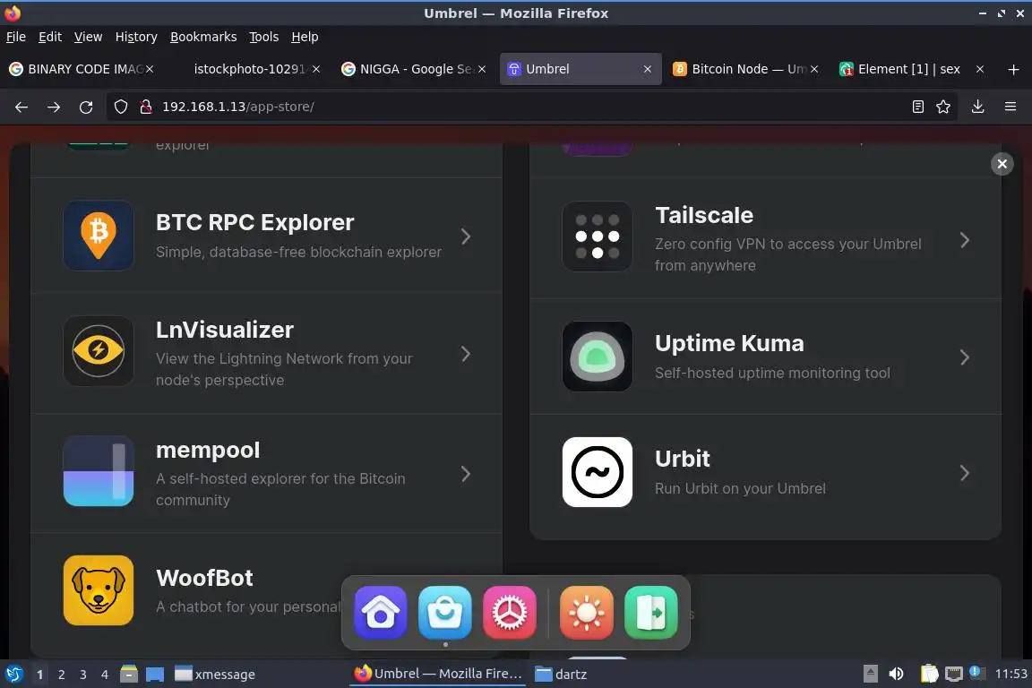
Task: Open the LnVisualizer title link
Action: (x=225, y=330)
